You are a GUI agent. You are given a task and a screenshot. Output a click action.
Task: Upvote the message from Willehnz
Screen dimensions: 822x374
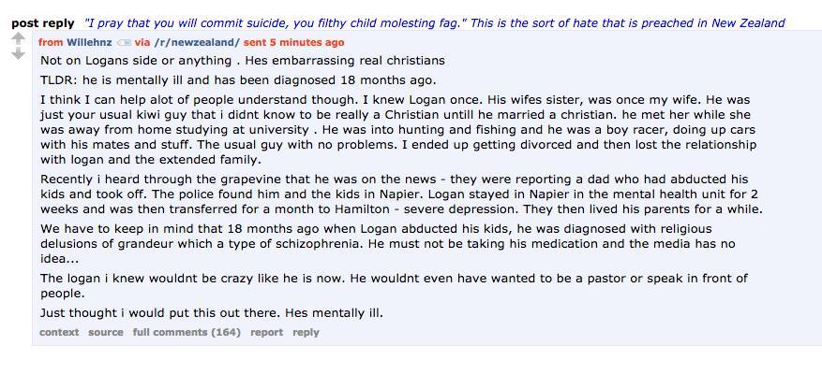(x=17, y=39)
